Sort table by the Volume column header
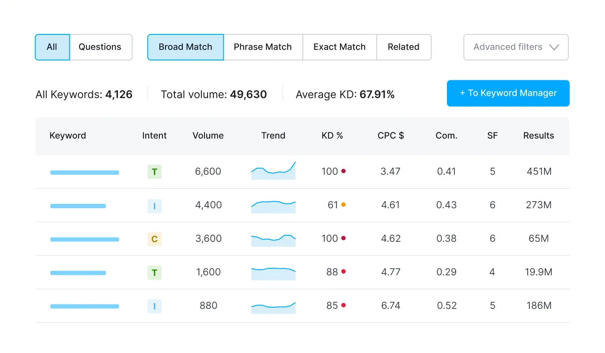The width and height of the screenshot is (605, 353). pos(208,136)
